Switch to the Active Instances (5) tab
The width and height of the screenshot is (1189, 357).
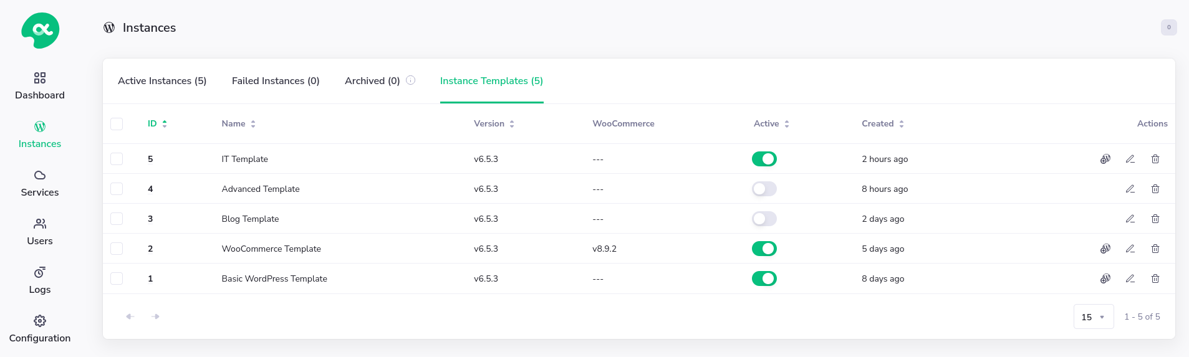coord(162,81)
